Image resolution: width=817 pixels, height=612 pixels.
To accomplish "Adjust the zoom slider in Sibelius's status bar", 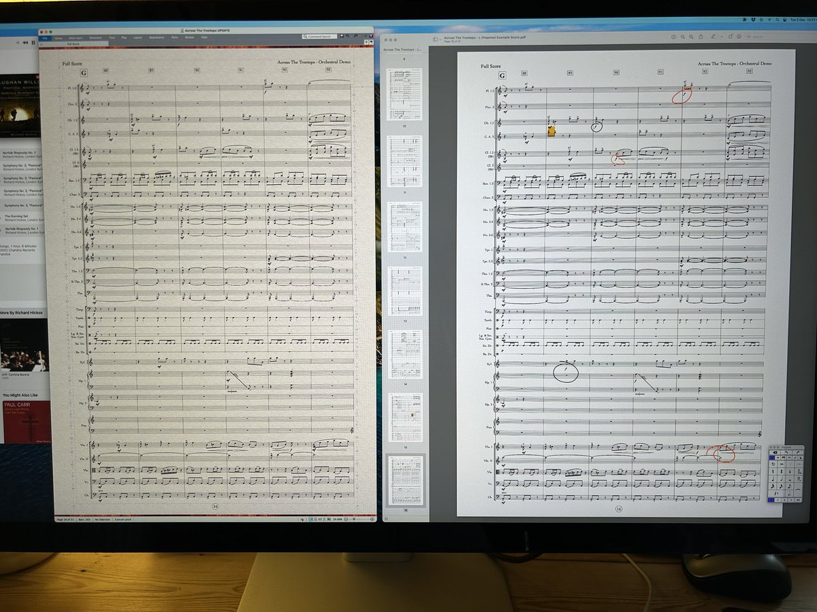I will tap(355, 520).
